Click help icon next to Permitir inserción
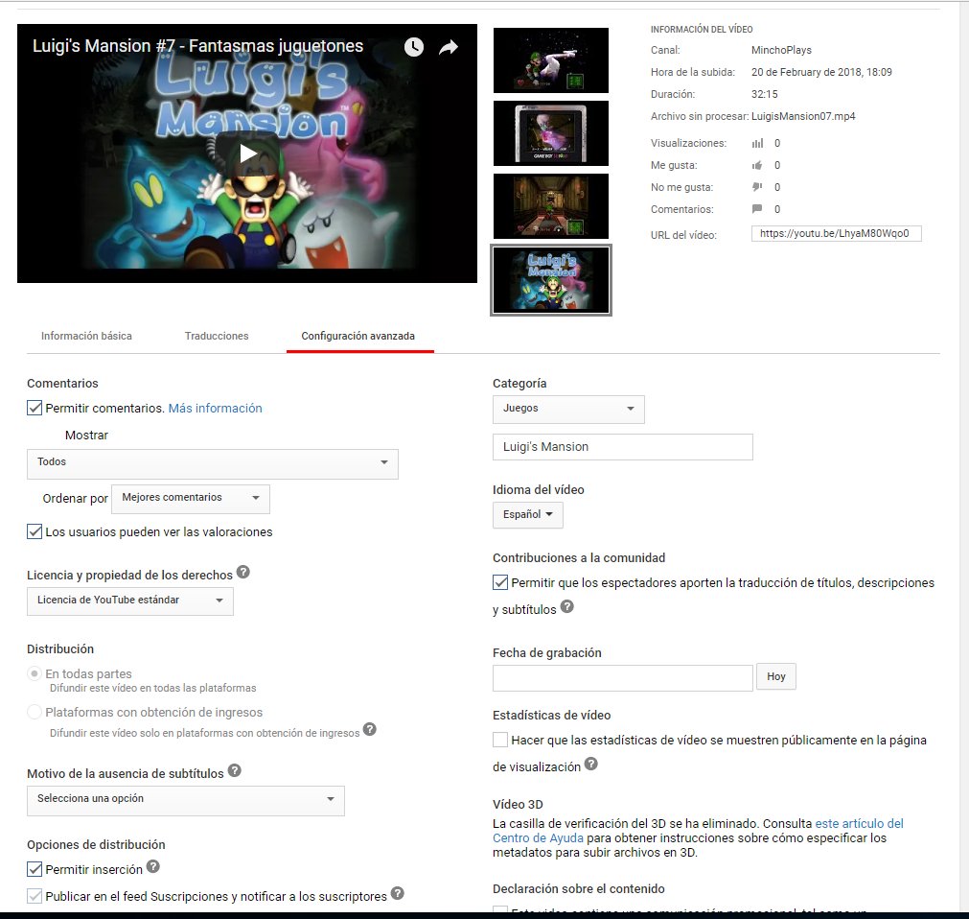969x919 pixels. (x=153, y=866)
